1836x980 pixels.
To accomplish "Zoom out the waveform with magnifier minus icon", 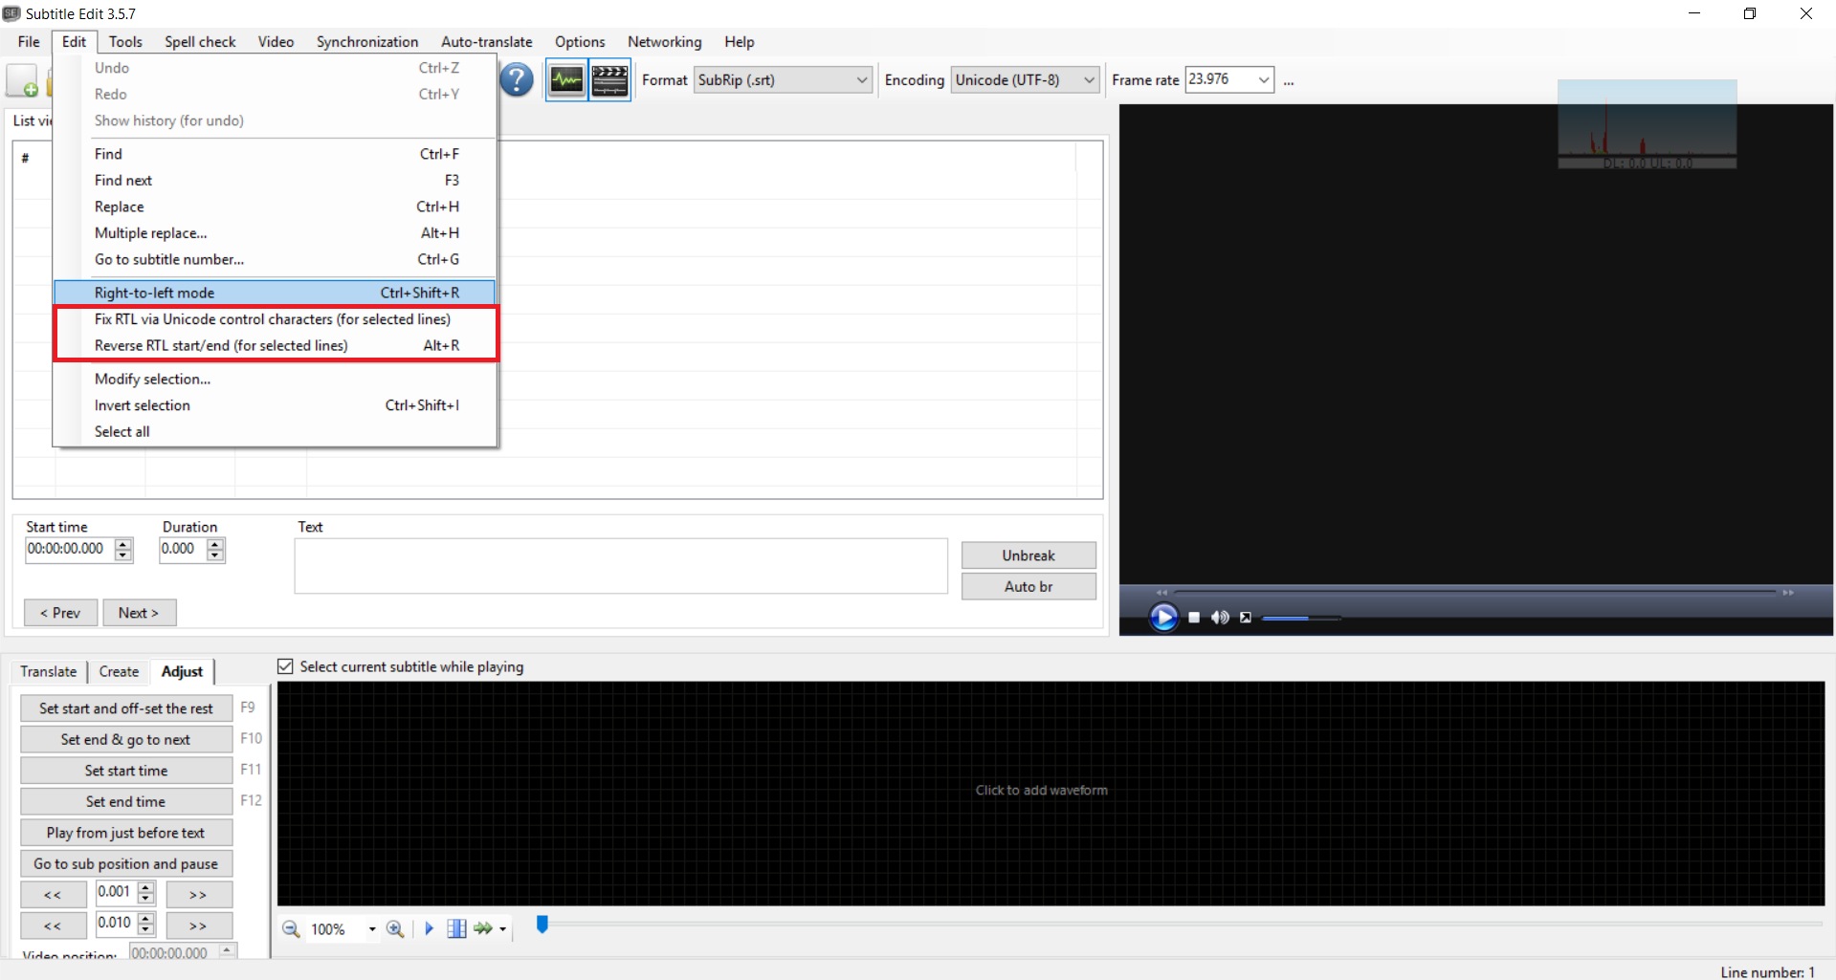I will [x=291, y=928].
